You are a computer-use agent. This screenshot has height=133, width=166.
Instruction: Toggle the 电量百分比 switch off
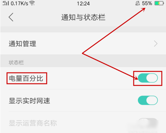pos(148,78)
